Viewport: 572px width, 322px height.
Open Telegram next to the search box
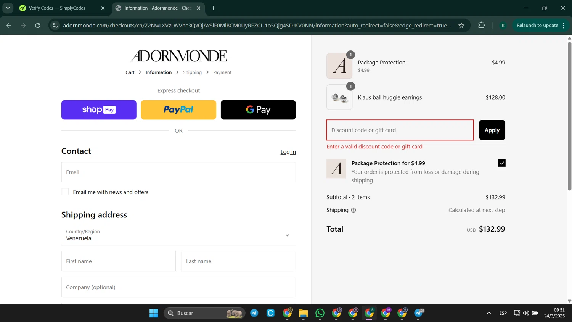[254, 313]
